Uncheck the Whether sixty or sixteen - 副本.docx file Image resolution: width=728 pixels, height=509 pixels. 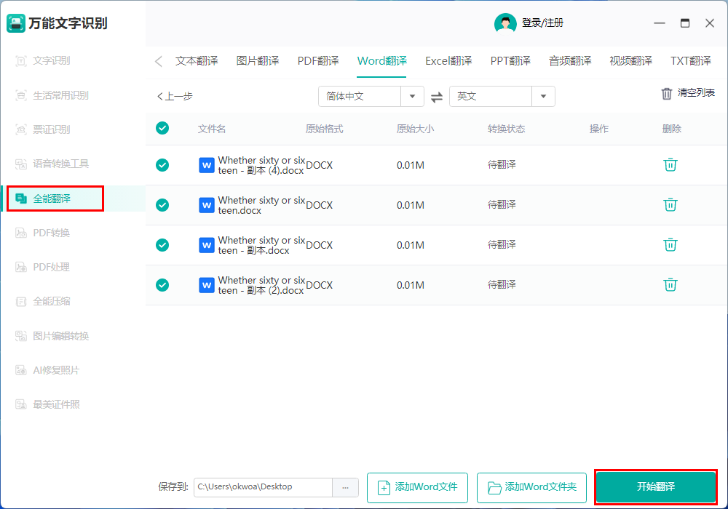(x=162, y=245)
